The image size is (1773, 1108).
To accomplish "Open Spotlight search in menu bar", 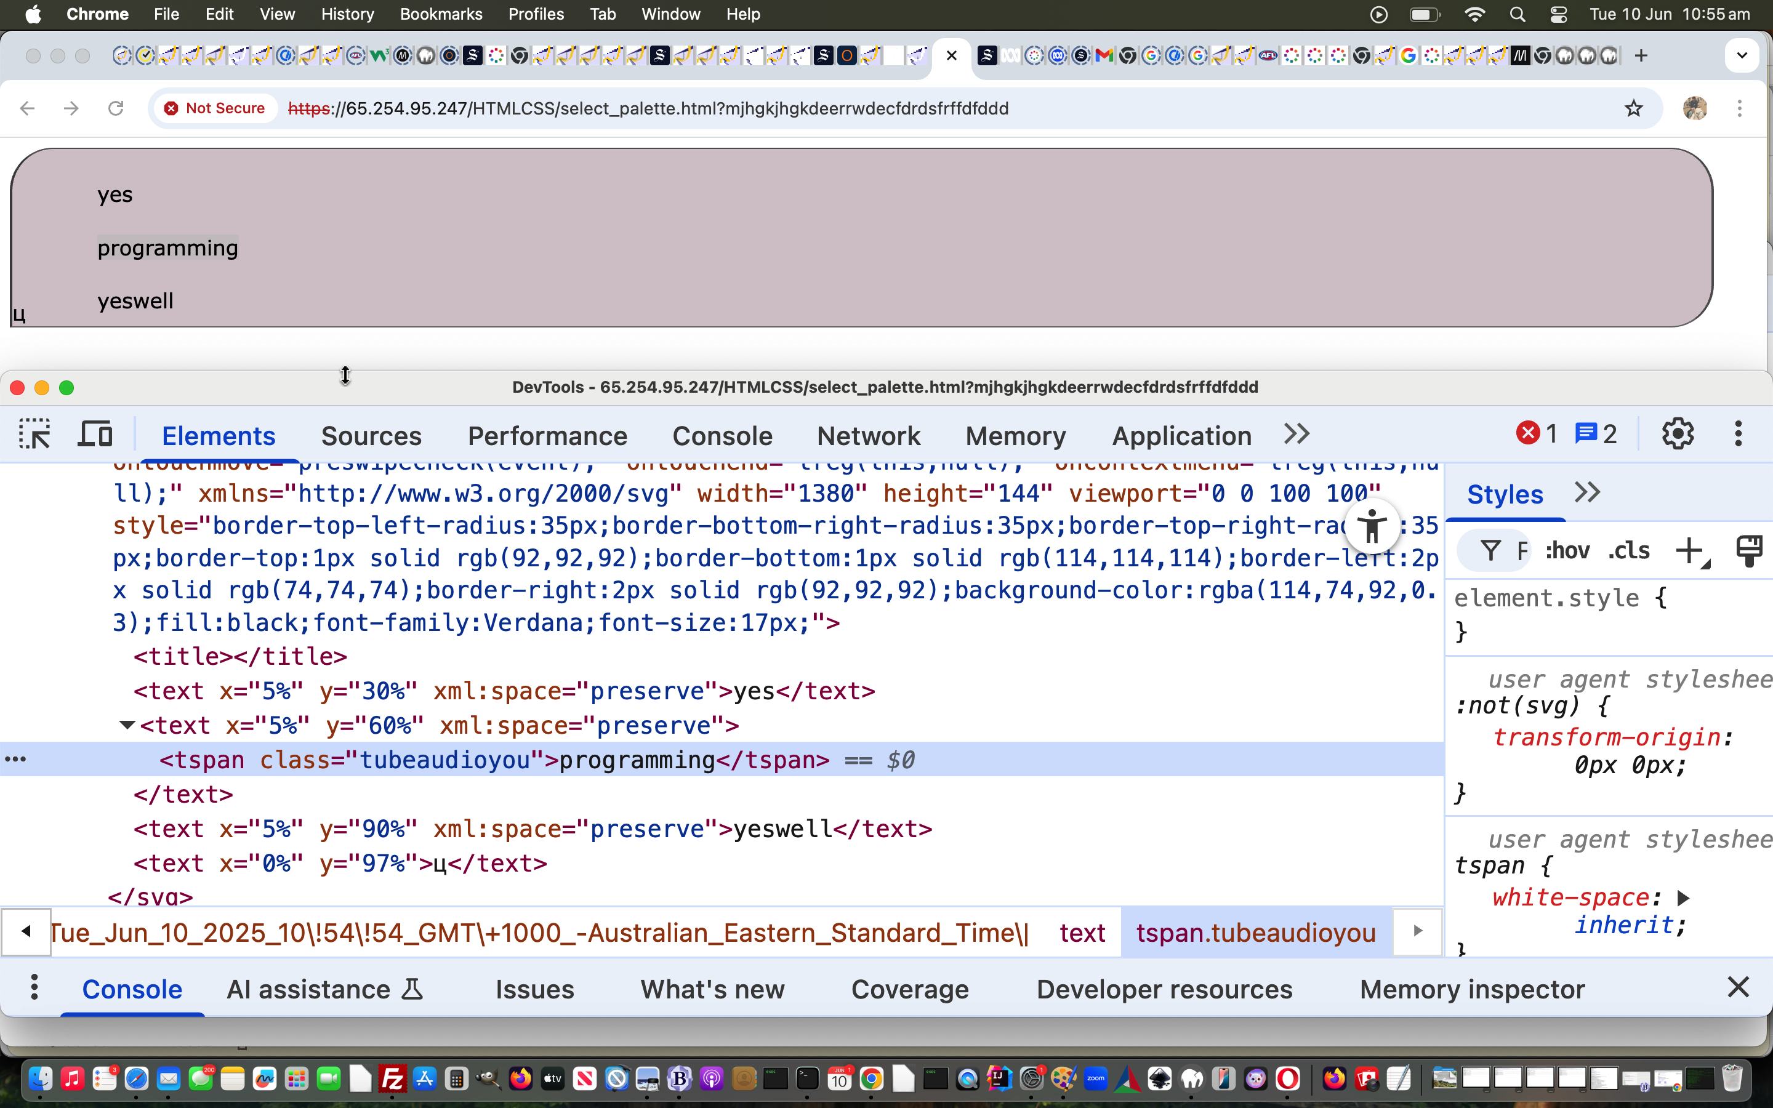I will click(x=1518, y=14).
